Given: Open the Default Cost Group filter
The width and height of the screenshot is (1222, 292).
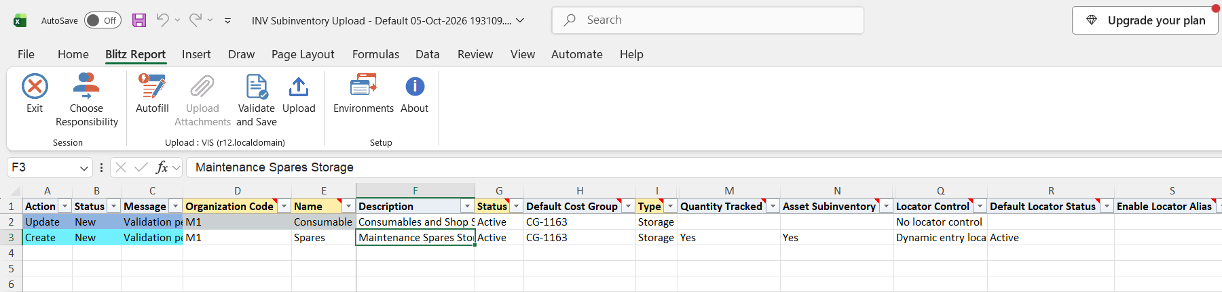Looking at the screenshot, I should tap(628, 206).
